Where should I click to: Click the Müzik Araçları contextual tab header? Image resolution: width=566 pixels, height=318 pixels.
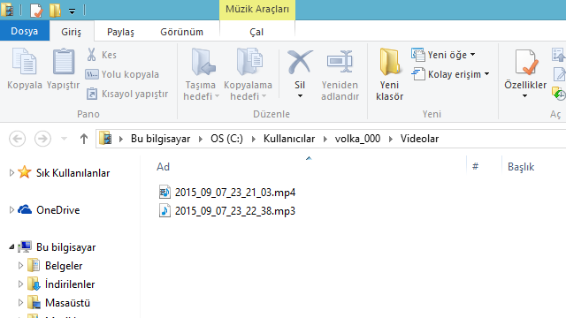(x=257, y=10)
